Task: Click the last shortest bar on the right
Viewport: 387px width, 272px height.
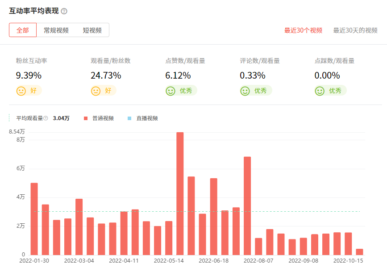Action: [x=359, y=252]
